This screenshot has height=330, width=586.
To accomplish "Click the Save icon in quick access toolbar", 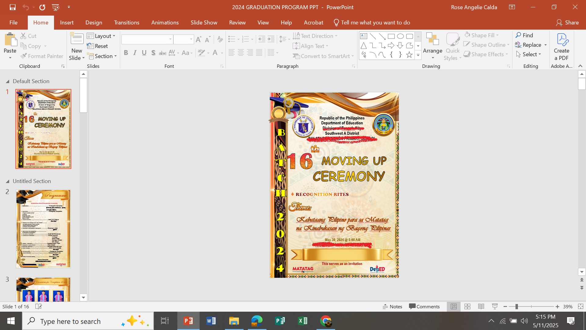I will click(x=13, y=7).
